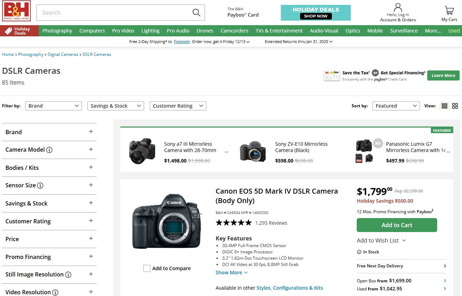Screen dimensions: 462x296
Task: Click the search magnifying glass icon
Action: point(197,13)
